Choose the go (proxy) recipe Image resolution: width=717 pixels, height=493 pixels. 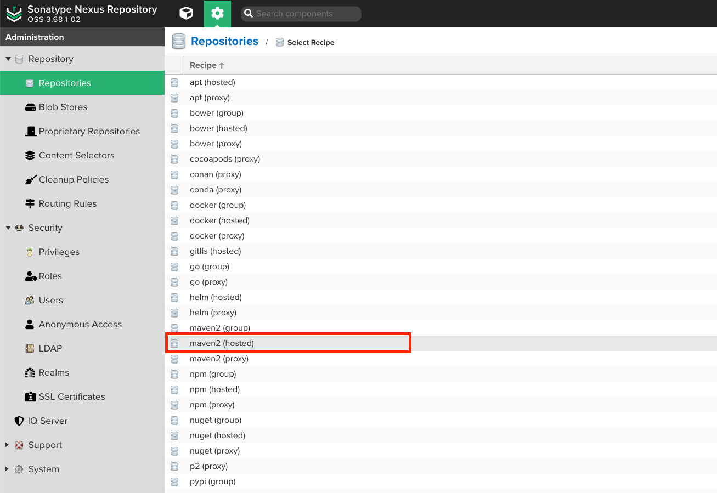pos(441,282)
